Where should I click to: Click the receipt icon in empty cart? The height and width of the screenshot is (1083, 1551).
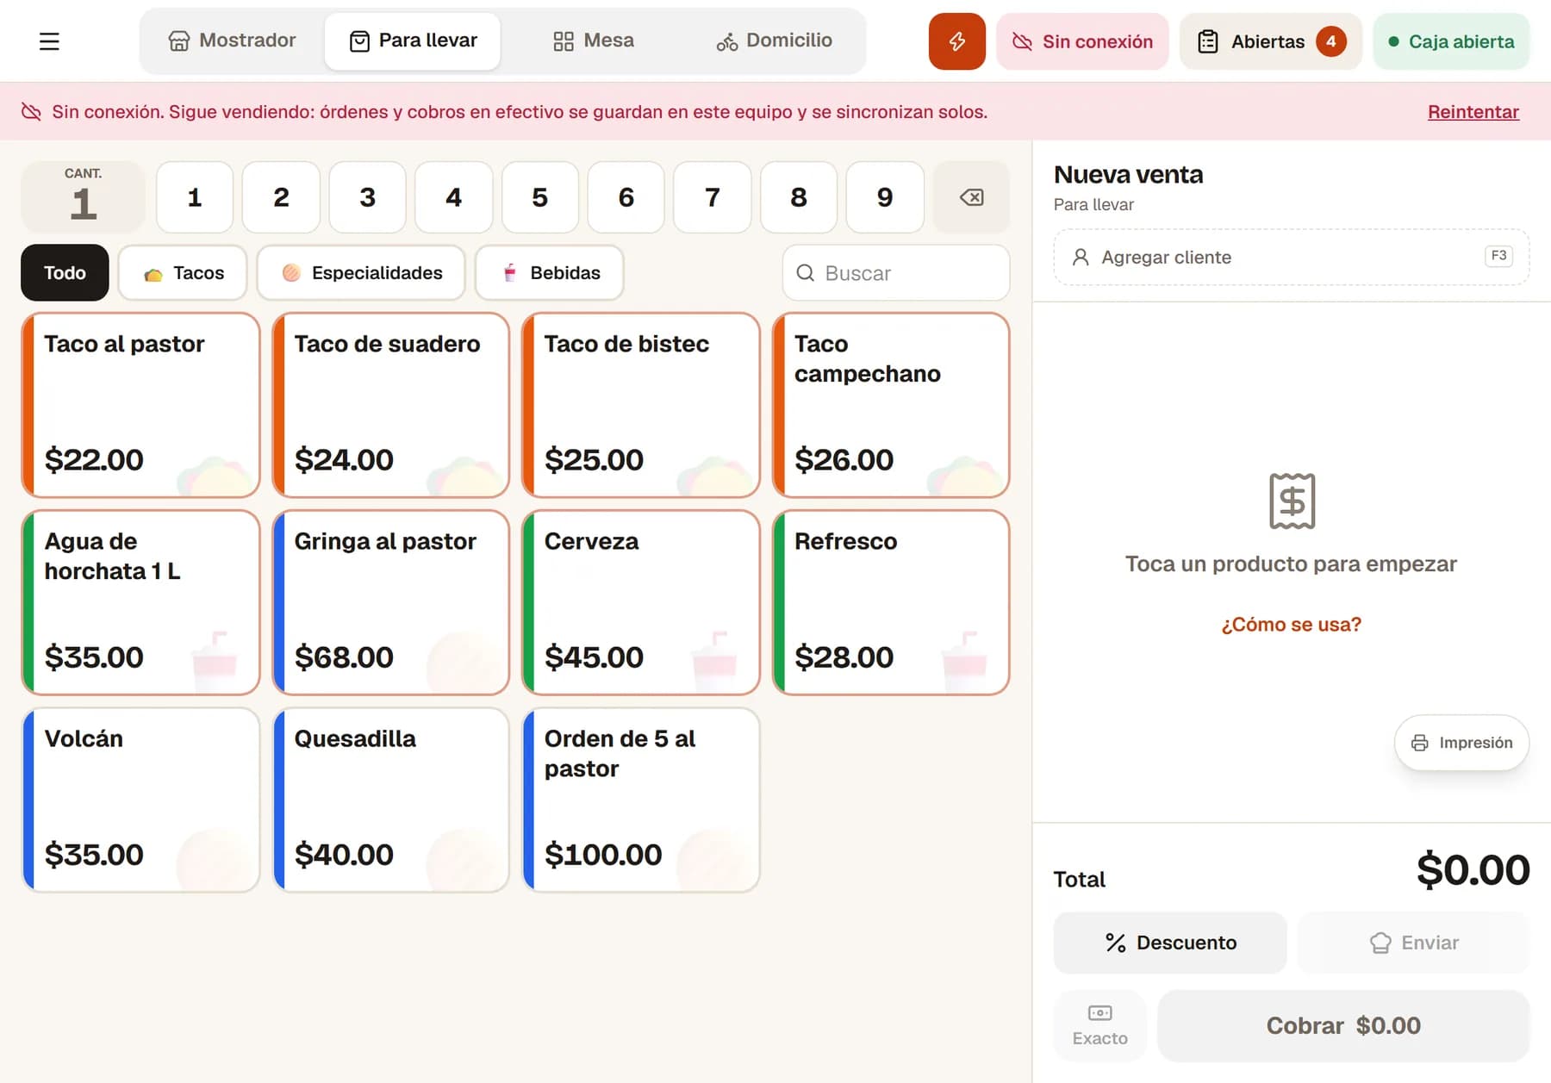tap(1292, 501)
